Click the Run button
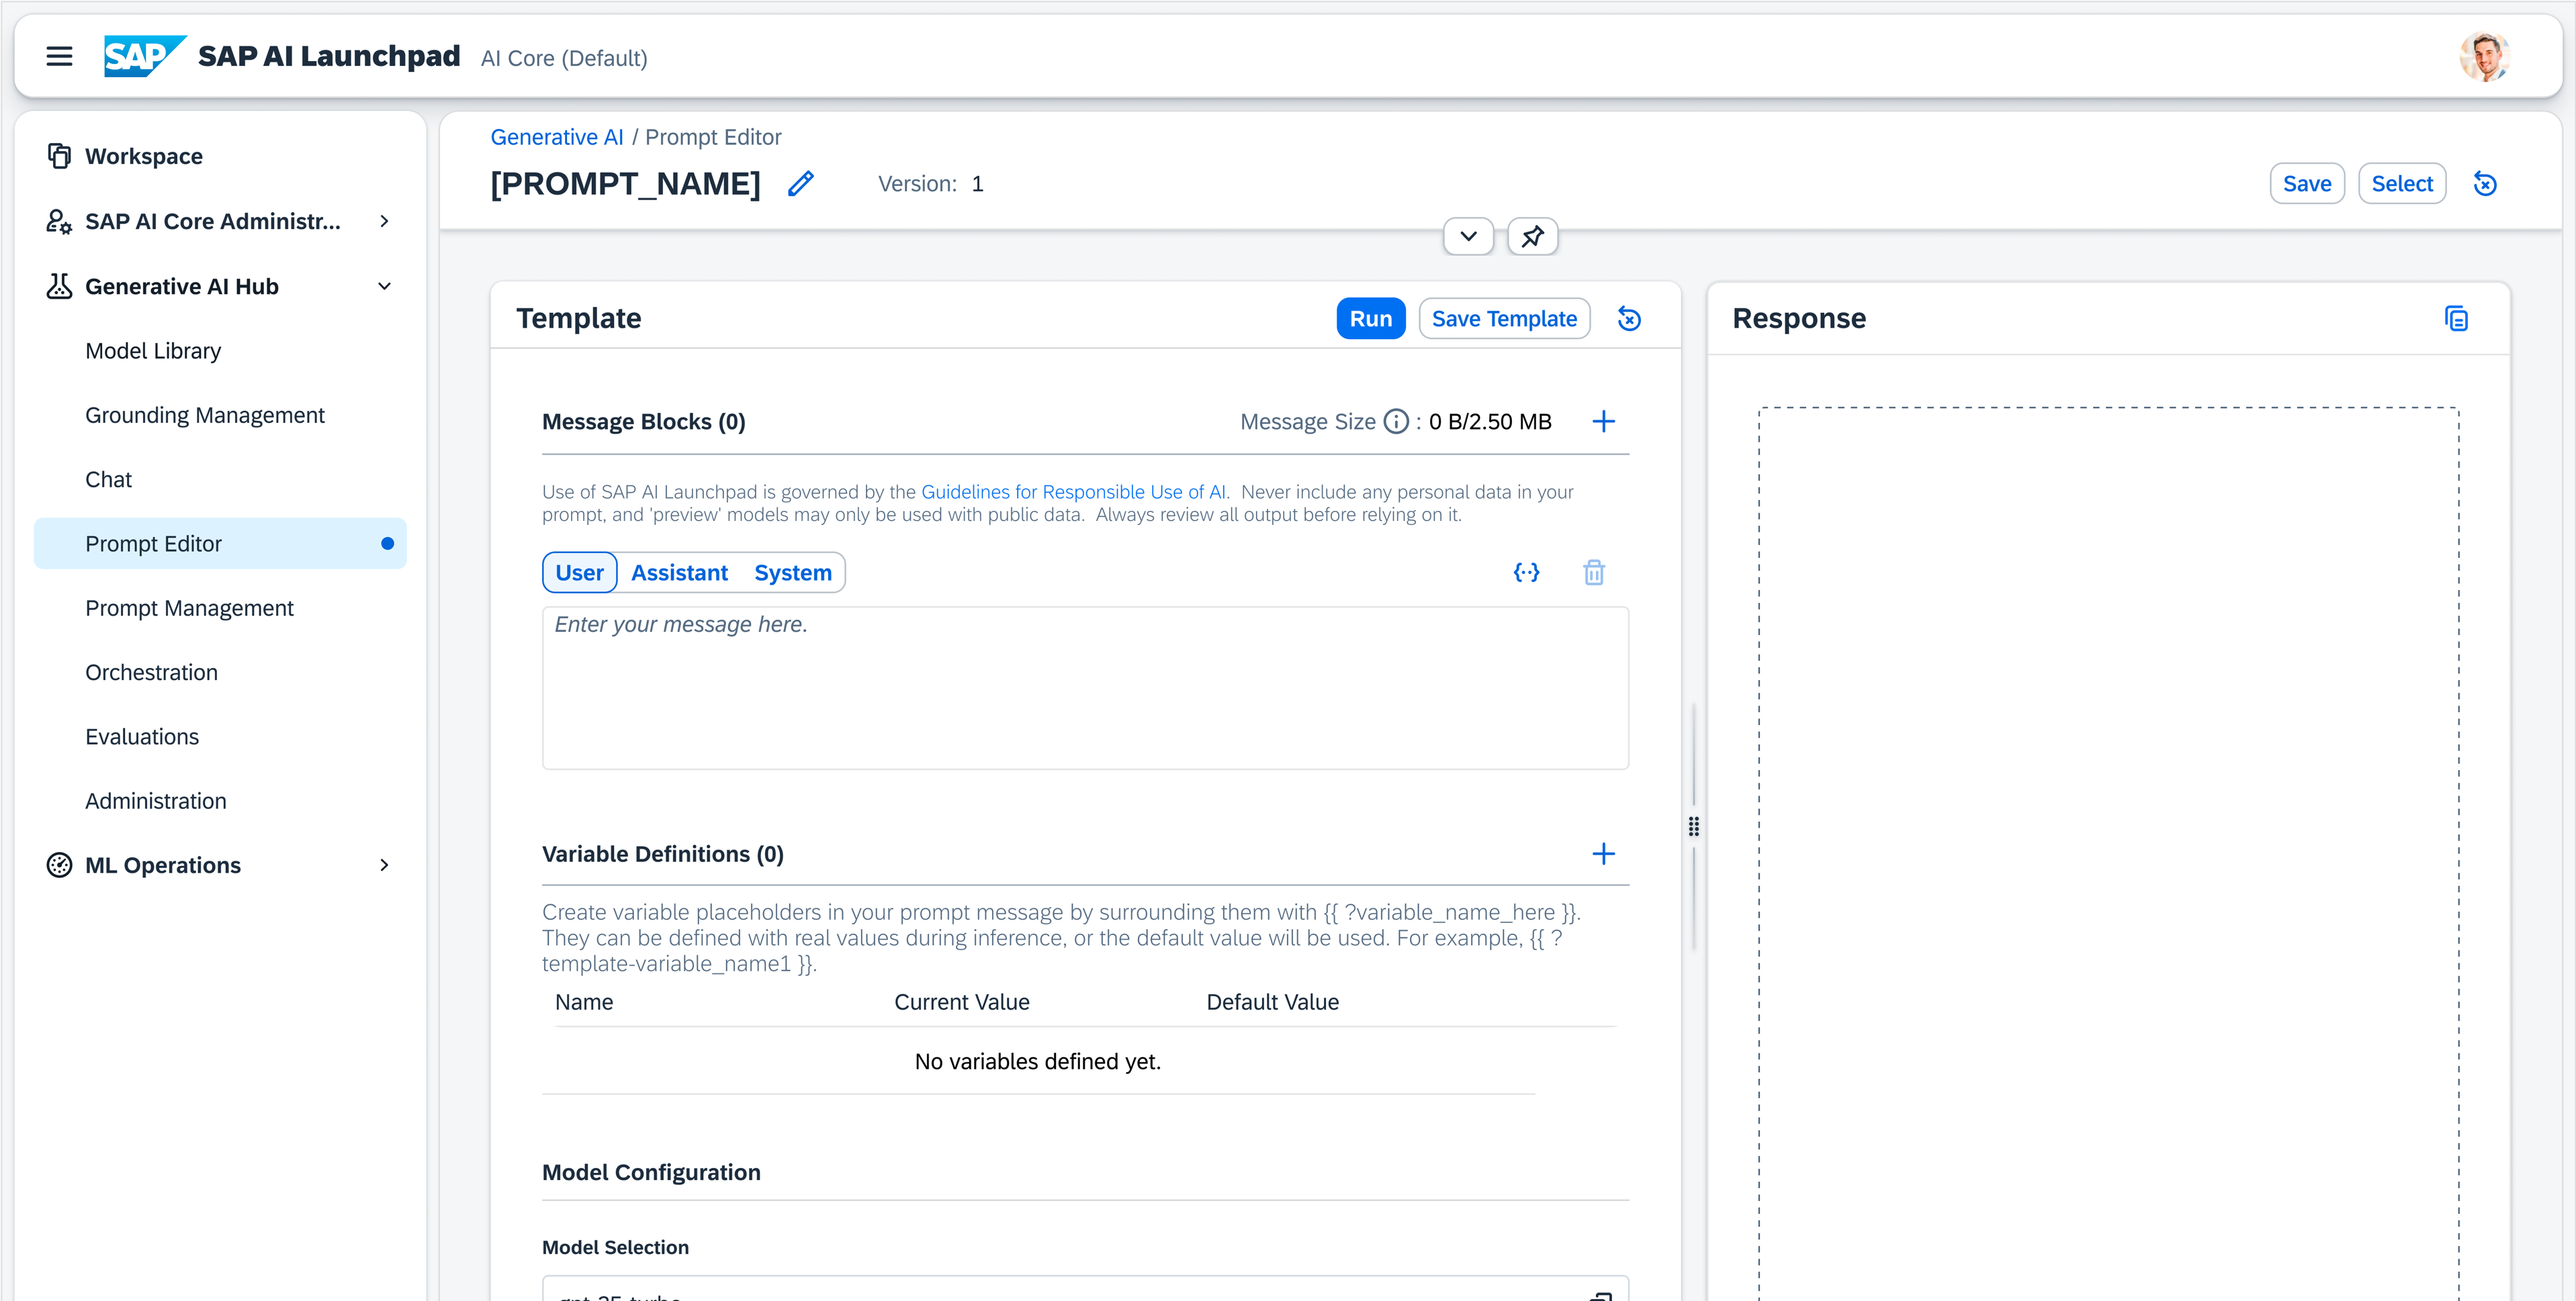Screen dimensions: 2576x1301 [x=1370, y=319]
